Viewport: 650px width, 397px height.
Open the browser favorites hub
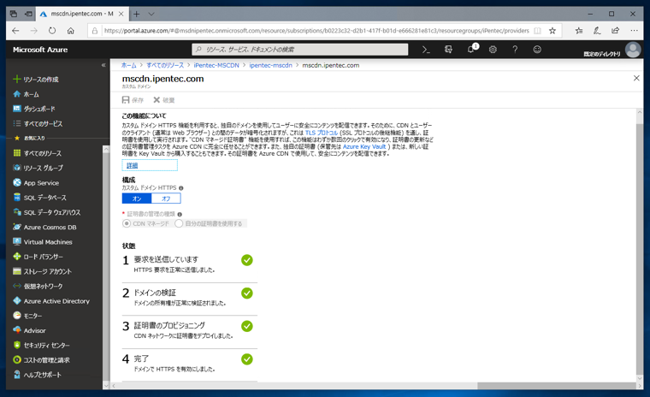(579, 31)
